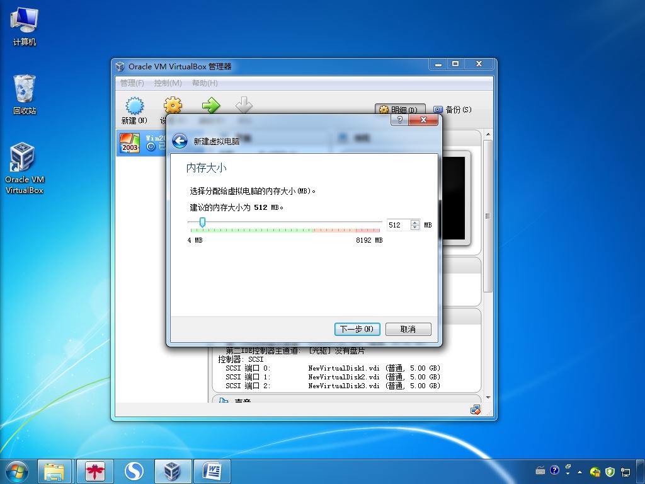Click the network icon in system tray
The image size is (645, 484).
pos(625,471)
